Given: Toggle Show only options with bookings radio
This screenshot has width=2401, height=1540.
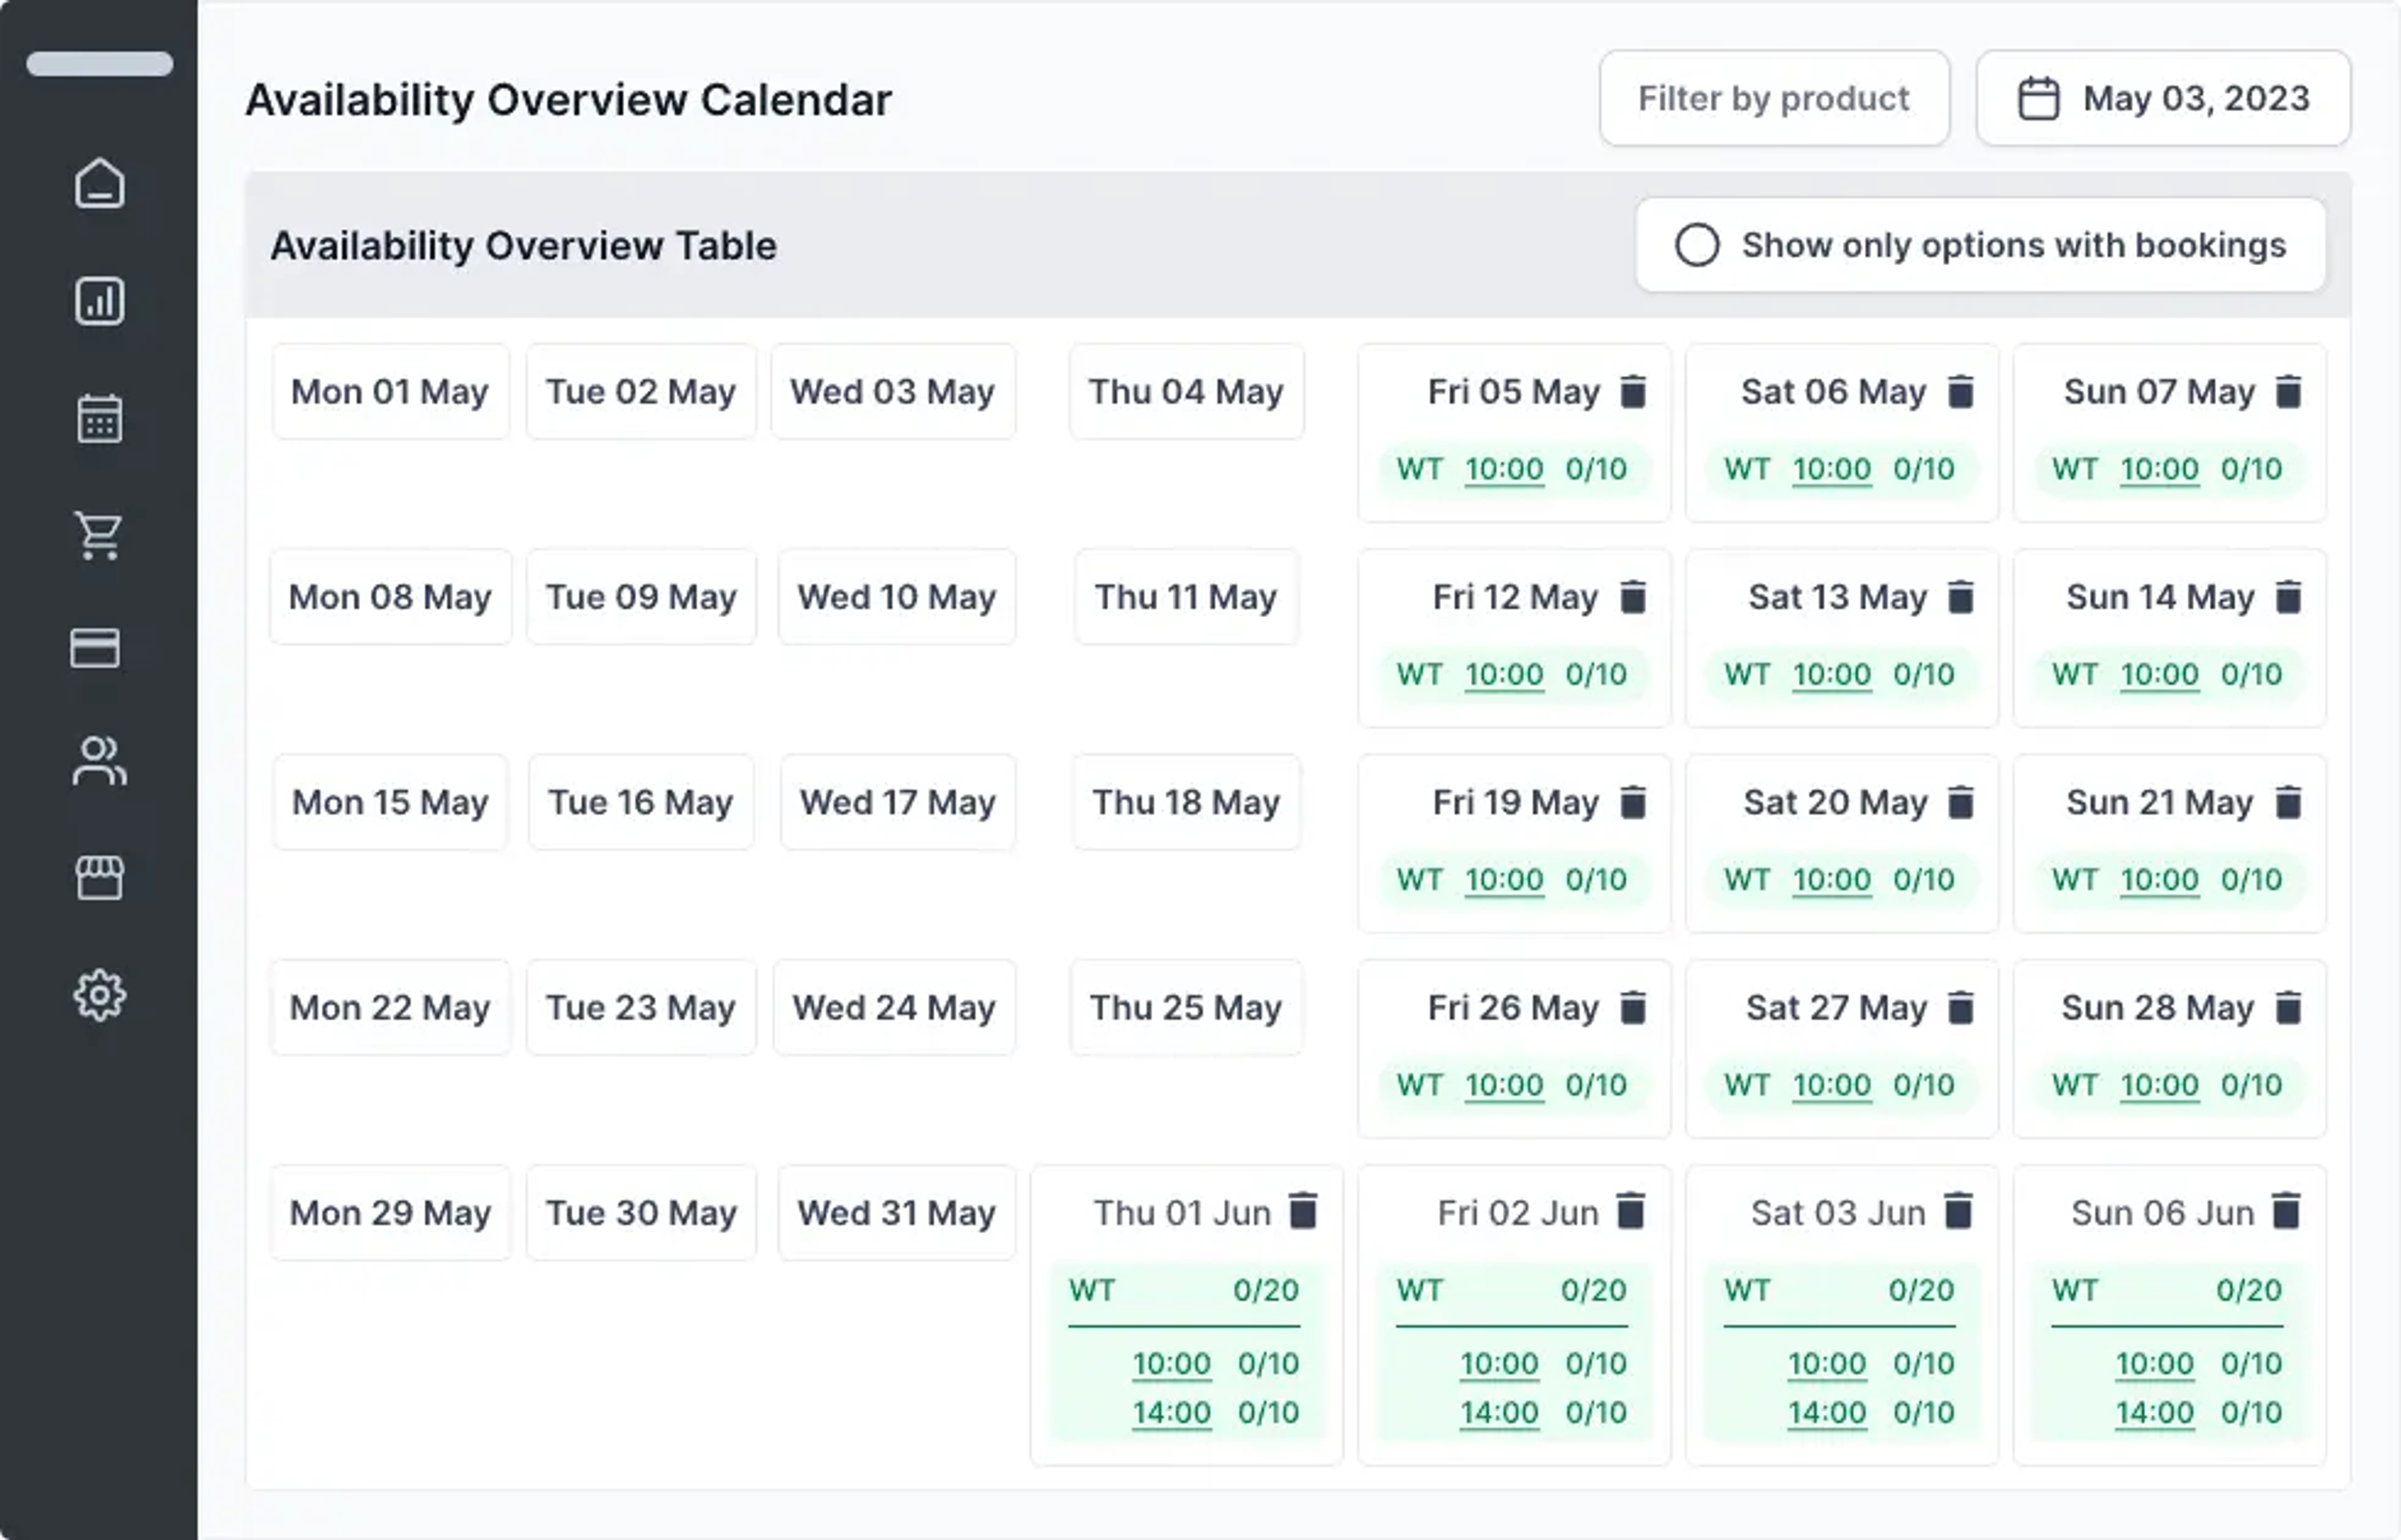Looking at the screenshot, I should (x=1697, y=245).
